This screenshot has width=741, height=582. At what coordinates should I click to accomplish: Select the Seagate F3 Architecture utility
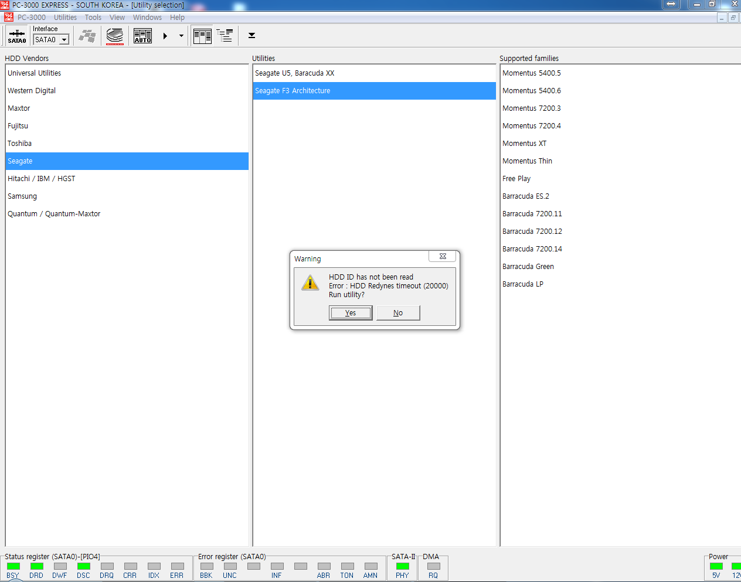(x=375, y=91)
